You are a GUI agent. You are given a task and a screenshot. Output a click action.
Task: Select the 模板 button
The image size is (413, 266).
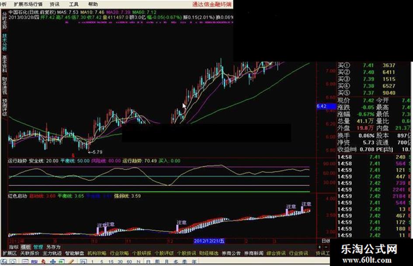click(26, 247)
